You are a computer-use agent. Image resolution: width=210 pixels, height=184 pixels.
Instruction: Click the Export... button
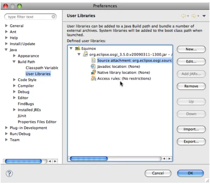pos(191,141)
